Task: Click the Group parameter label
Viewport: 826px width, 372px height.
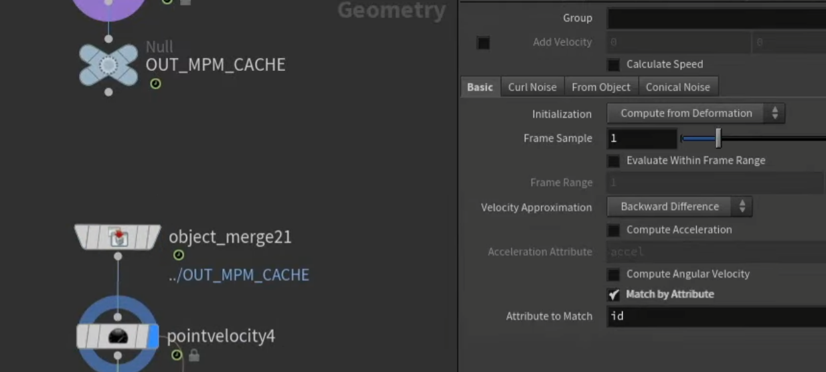Action: point(577,18)
